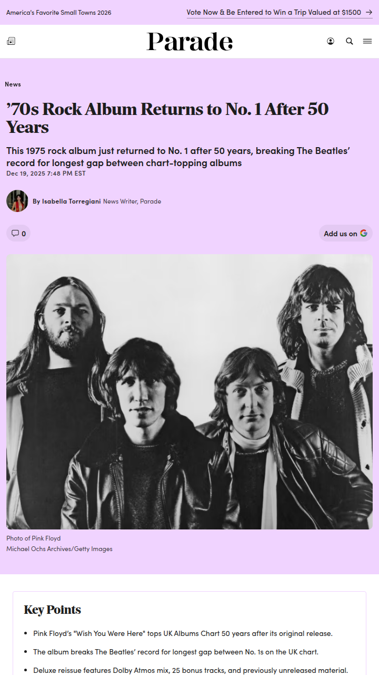Click the Add us on Google button
Screen dimensions: 379x675
pyautogui.click(x=346, y=233)
